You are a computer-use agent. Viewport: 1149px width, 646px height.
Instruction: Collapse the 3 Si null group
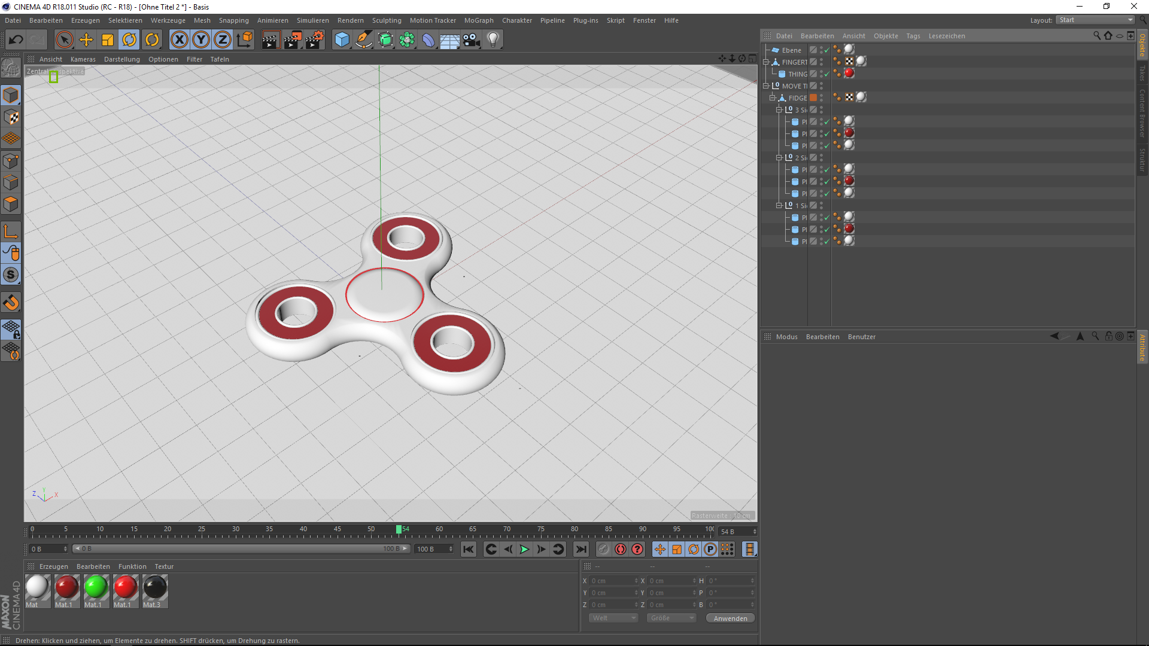[779, 109]
